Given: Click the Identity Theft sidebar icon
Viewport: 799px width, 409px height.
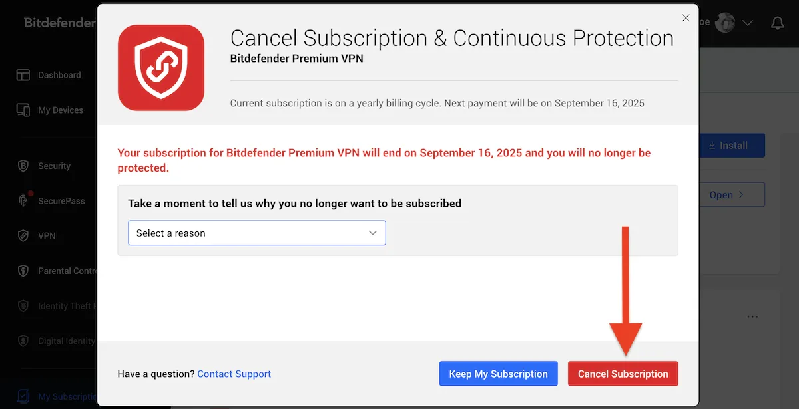Looking at the screenshot, I should (23, 306).
